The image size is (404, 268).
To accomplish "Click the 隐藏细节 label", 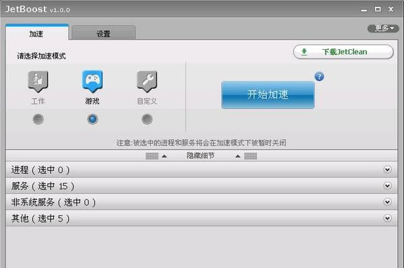I will (200, 156).
